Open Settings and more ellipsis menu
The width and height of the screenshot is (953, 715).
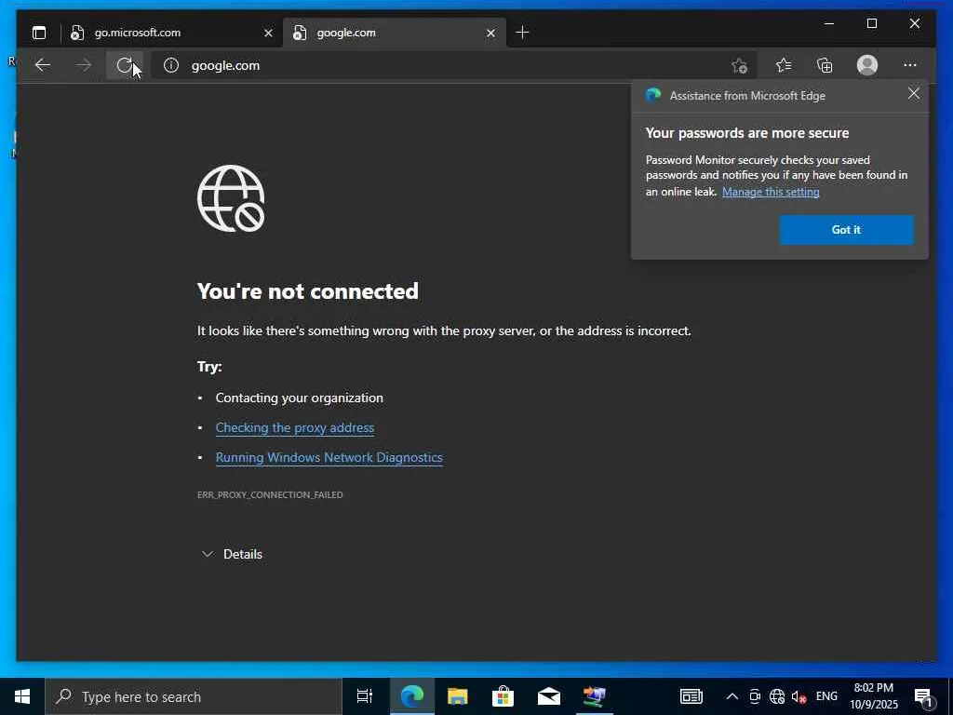[x=910, y=65]
